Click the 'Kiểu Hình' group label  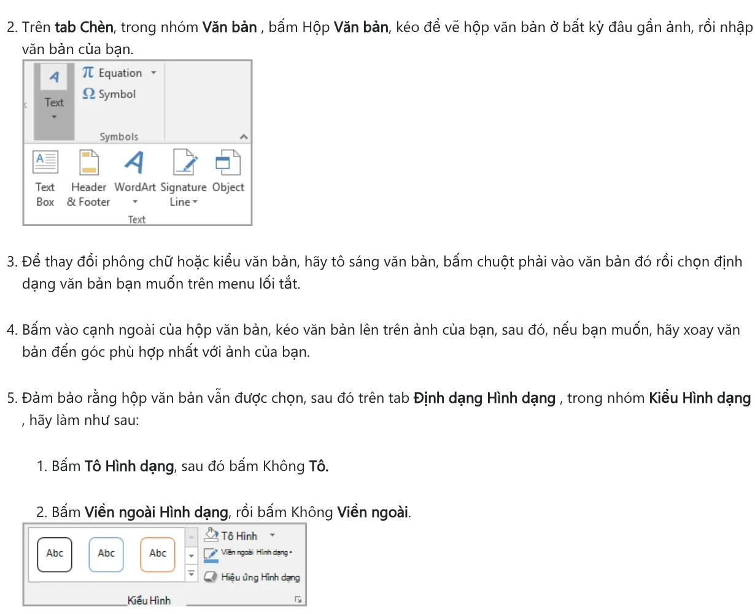(149, 600)
